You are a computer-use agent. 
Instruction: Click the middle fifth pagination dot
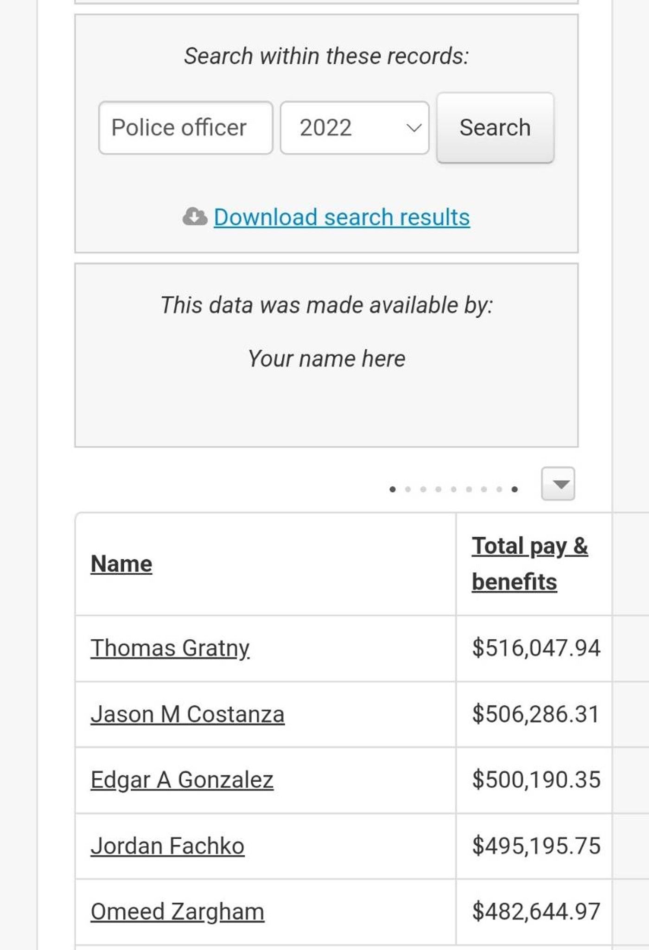tap(453, 489)
